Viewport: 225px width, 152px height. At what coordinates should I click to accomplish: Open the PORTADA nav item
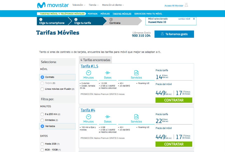click(92, 14)
